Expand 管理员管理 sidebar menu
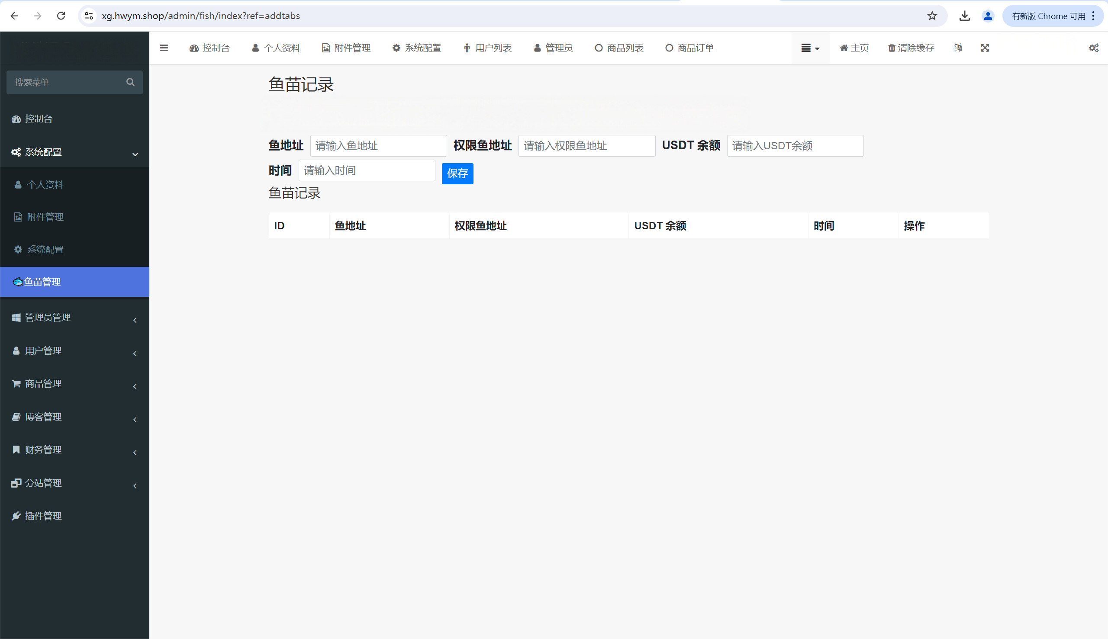The width and height of the screenshot is (1108, 639). [x=74, y=317]
